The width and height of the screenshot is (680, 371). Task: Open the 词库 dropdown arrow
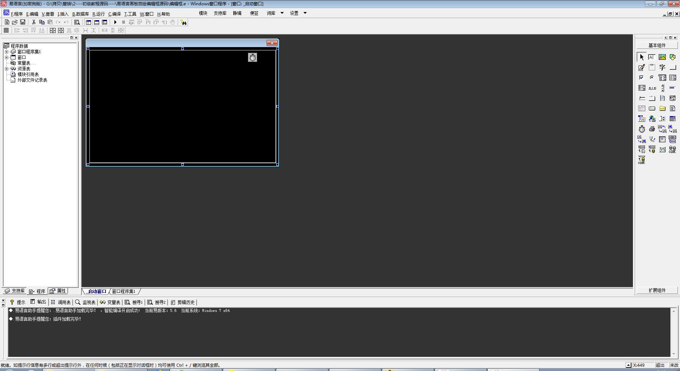pos(282,13)
